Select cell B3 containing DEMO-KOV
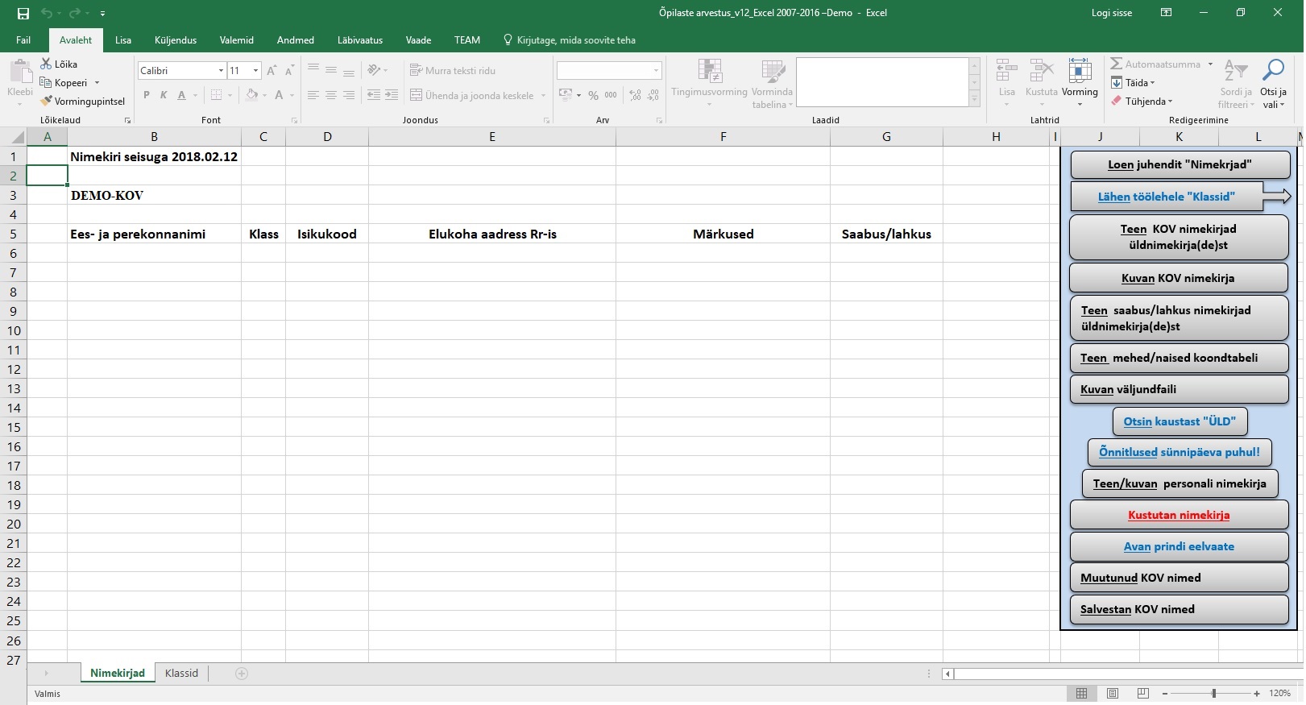Screen dimensions: 1306x705 pyautogui.click(x=154, y=195)
